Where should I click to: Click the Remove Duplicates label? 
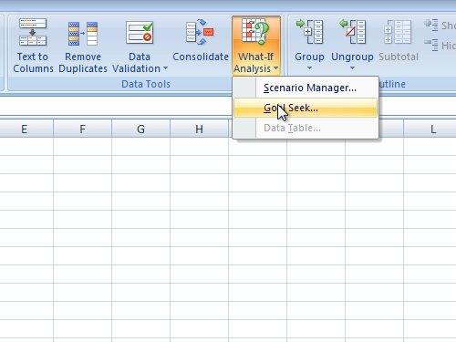pyautogui.click(x=83, y=63)
